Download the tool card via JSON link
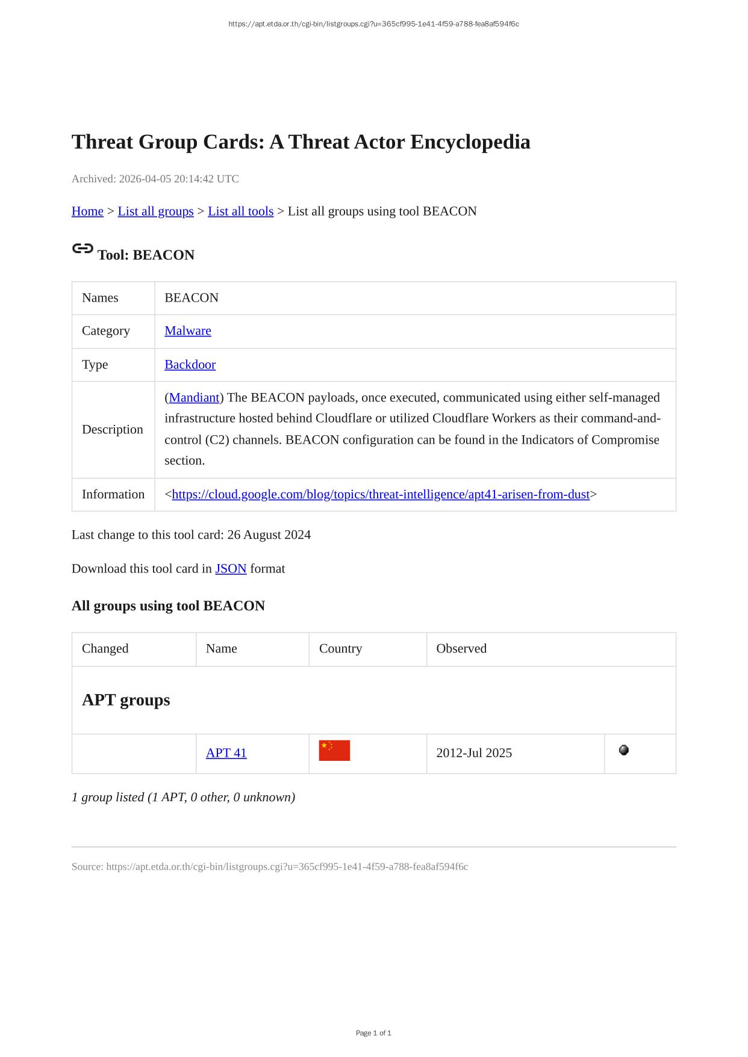The height and width of the screenshot is (1057, 748). (x=231, y=569)
